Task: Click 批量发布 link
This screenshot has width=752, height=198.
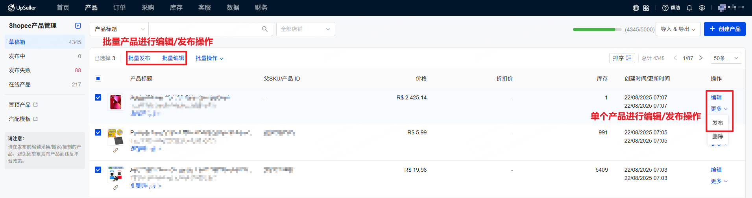Action: point(139,58)
